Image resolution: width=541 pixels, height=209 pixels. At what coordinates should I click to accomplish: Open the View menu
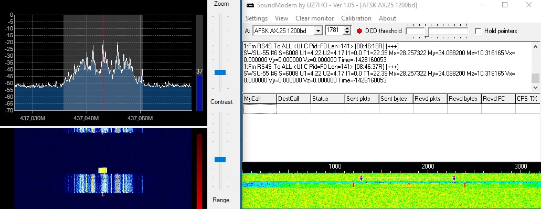point(282,18)
